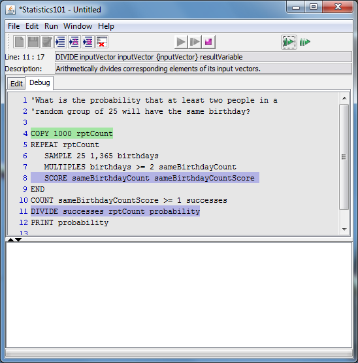Viewport: 358px width, 363px height.
Task: Stop the program with the magenta square
Action: 208,42
